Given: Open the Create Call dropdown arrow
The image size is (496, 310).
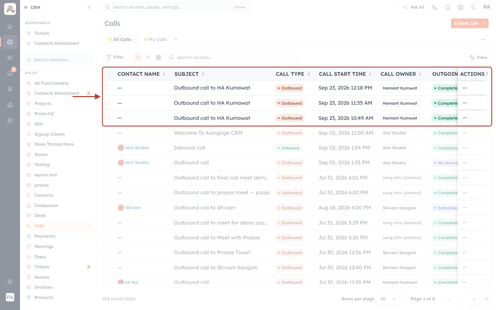Looking at the screenshot, I should [x=483, y=23].
